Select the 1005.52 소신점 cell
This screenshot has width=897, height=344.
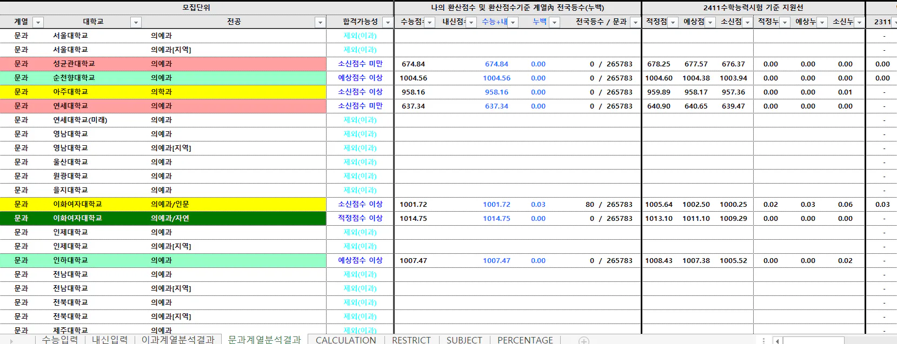point(733,260)
